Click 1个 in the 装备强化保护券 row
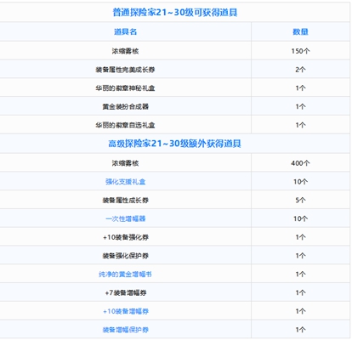 (300, 256)
